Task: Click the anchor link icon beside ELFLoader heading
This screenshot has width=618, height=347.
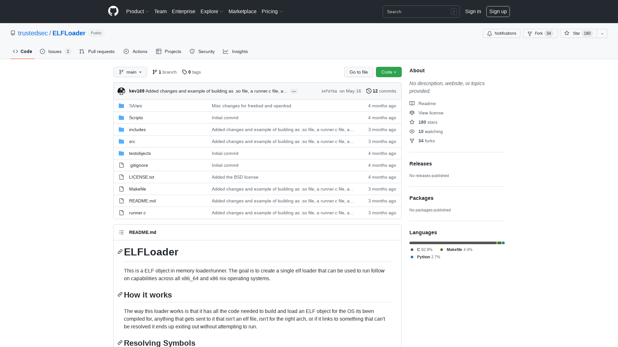Action: click(x=120, y=252)
